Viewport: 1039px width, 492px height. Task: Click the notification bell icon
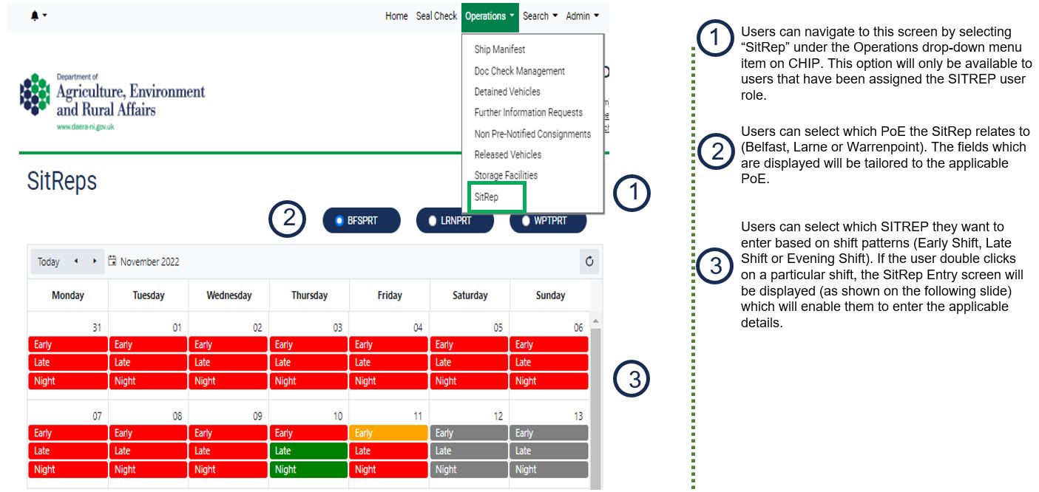pyautogui.click(x=35, y=16)
